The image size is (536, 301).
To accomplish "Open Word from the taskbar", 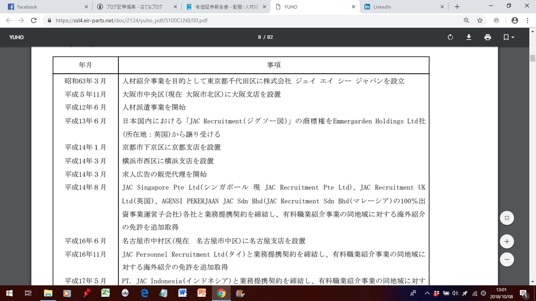I will tap(183, 293).
